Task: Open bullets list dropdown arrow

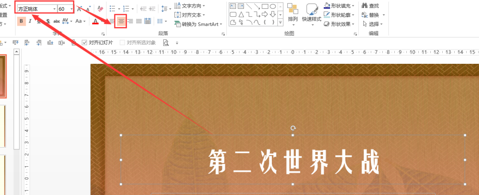Action: tap(119, 9)
